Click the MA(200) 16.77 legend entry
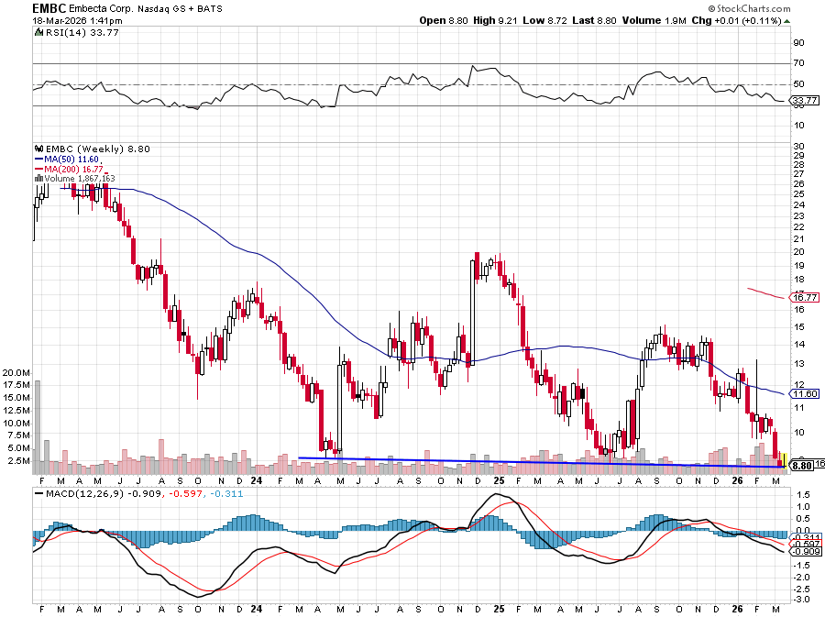825x617 pixels. pos(69,169)
